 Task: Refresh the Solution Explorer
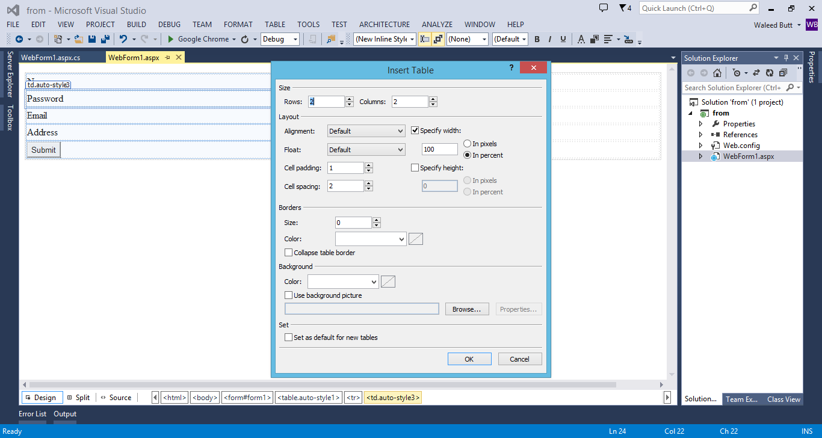771,72
